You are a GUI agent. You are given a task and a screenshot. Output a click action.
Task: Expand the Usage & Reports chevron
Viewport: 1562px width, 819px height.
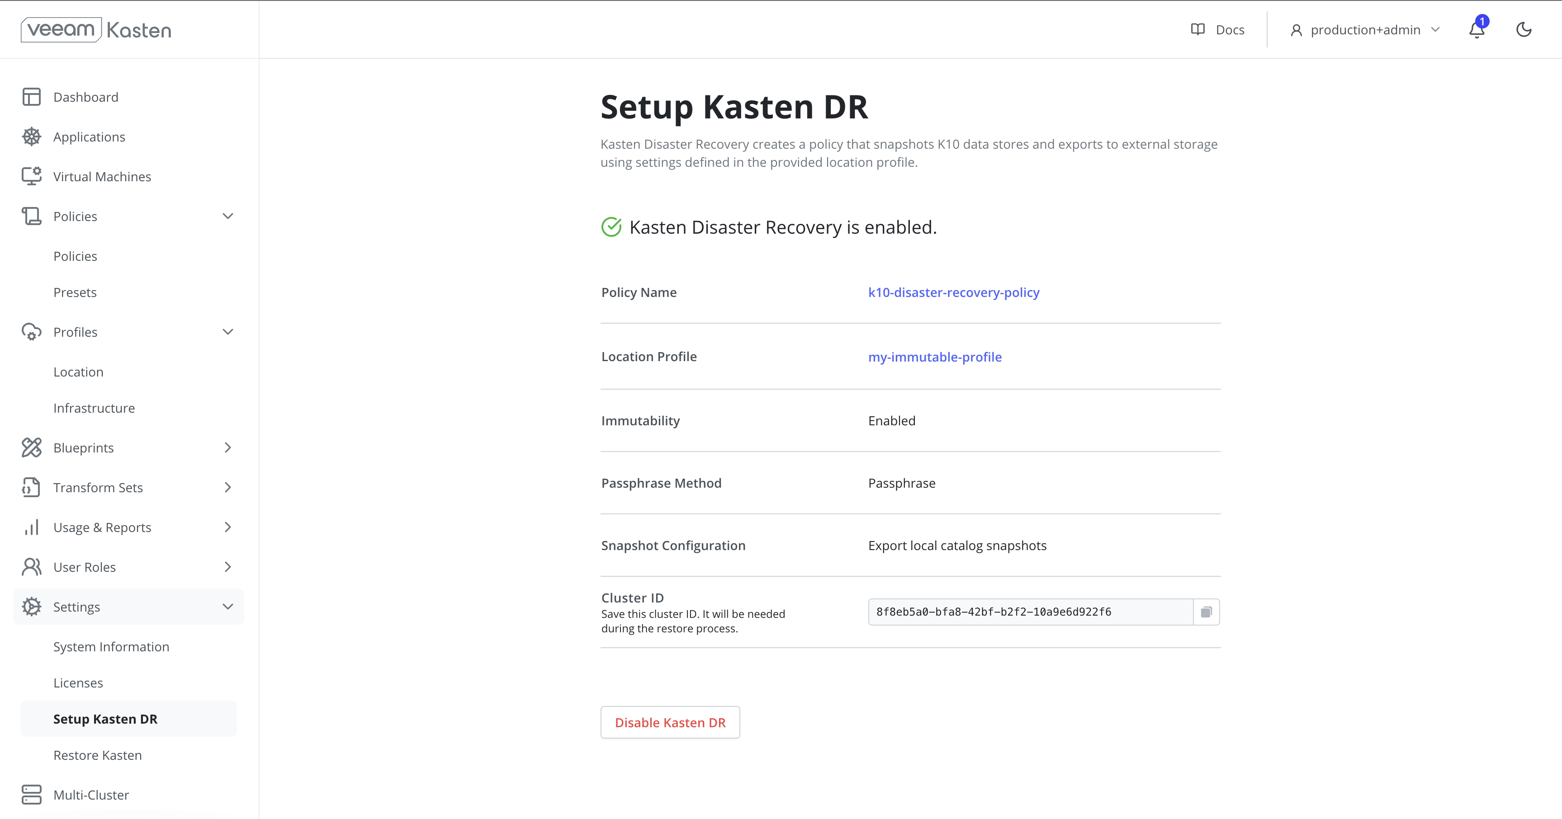tap(228, 527)
